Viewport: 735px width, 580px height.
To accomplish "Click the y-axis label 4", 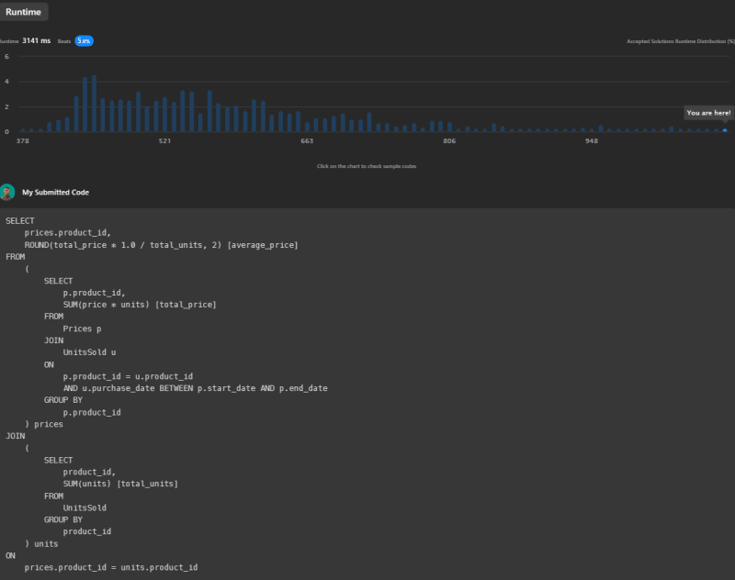I will [6, 82].
